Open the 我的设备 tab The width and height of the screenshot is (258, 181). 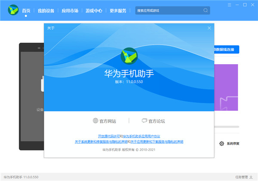(45, 10)
